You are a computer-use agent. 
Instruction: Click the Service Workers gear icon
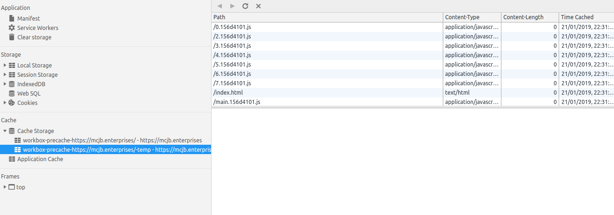[x=12, y=28]
